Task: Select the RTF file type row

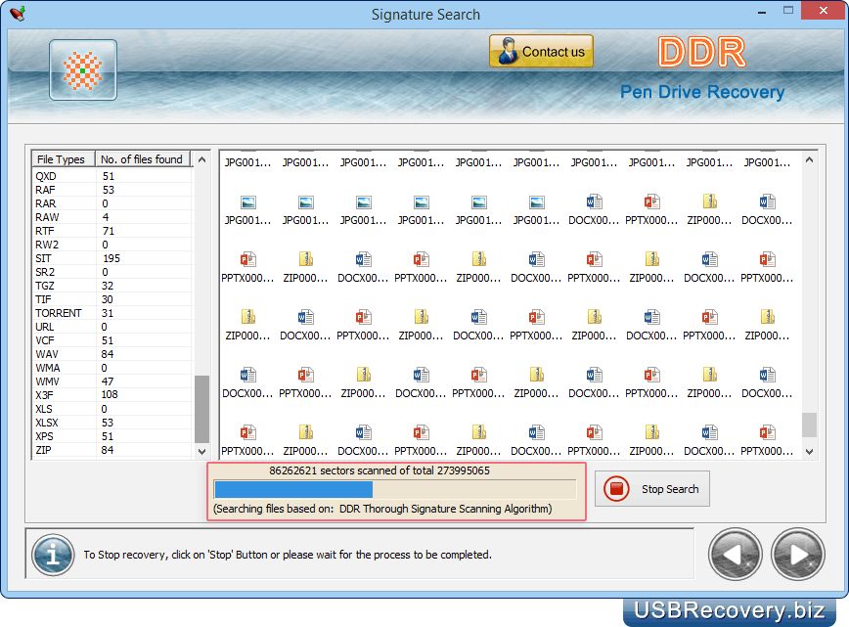Action: 112,231
